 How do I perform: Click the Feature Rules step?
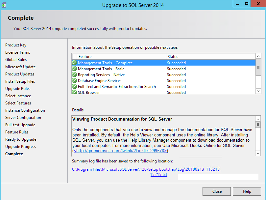[17, 132]
